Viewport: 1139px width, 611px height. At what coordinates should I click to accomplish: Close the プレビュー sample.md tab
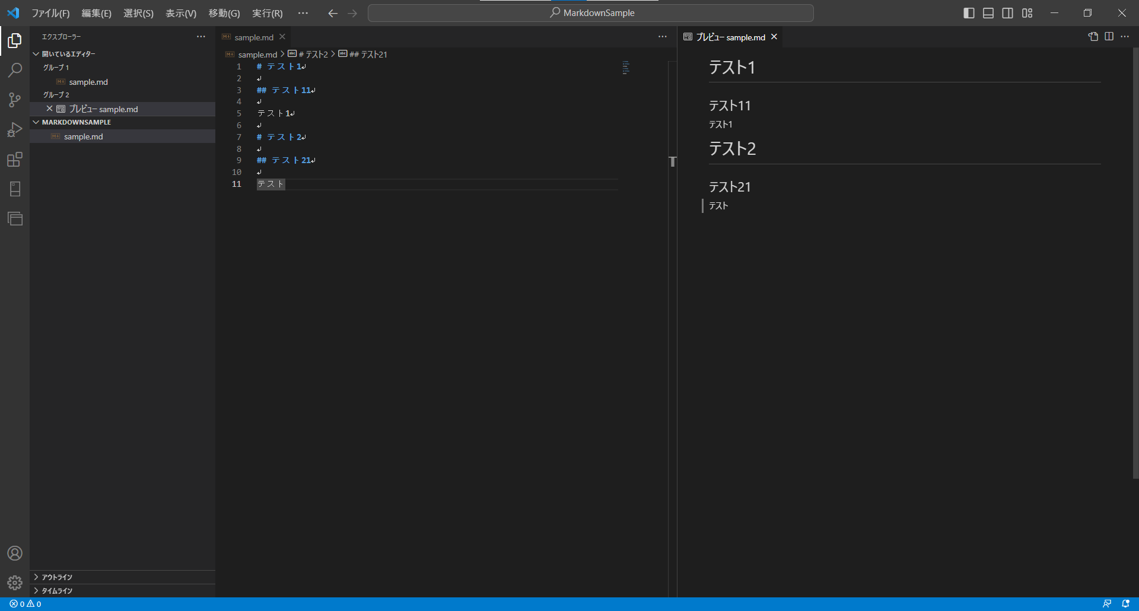click(x=774, y=37)
